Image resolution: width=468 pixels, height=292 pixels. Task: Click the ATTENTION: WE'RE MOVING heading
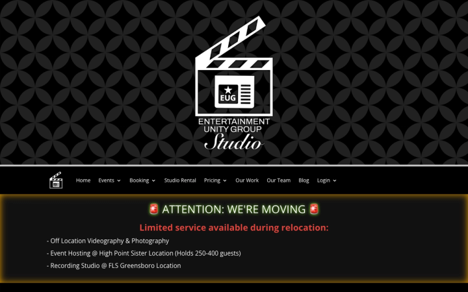234,209
